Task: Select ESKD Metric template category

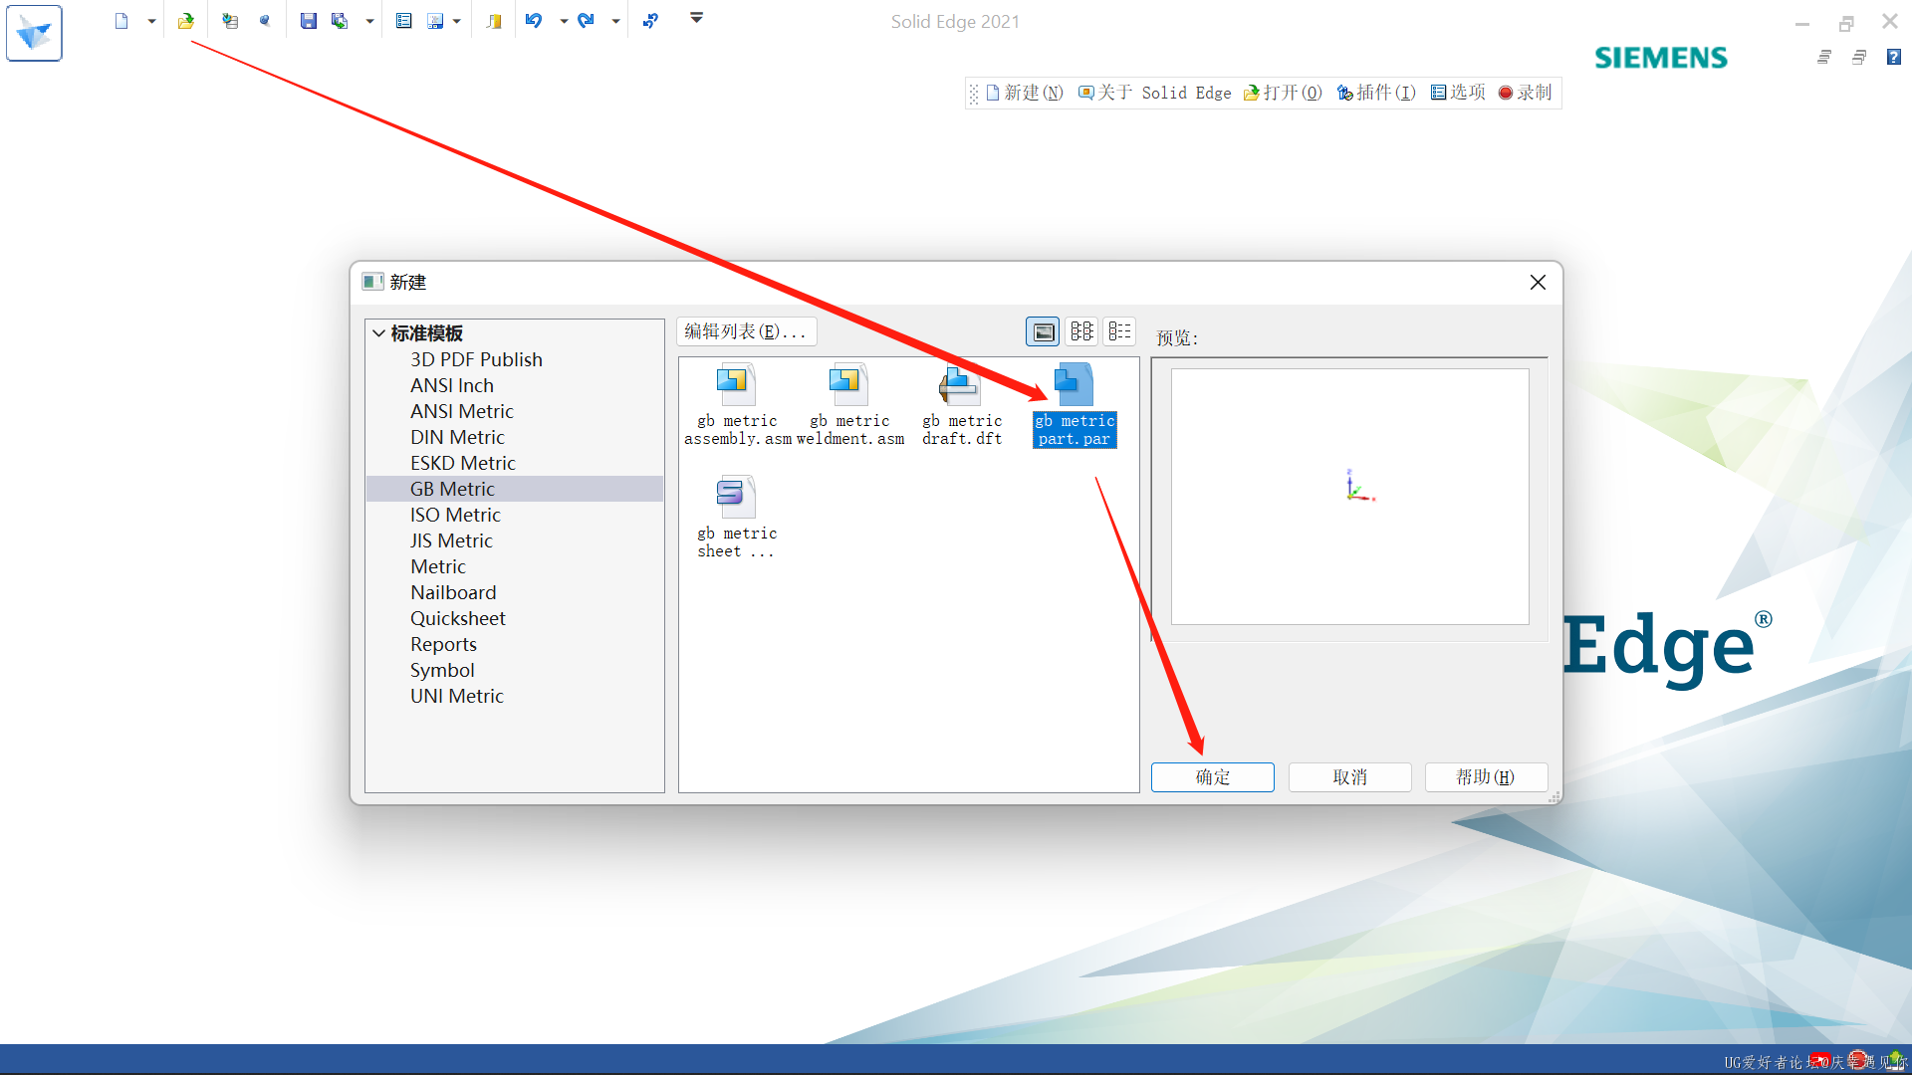Action: tap(463, 463)
